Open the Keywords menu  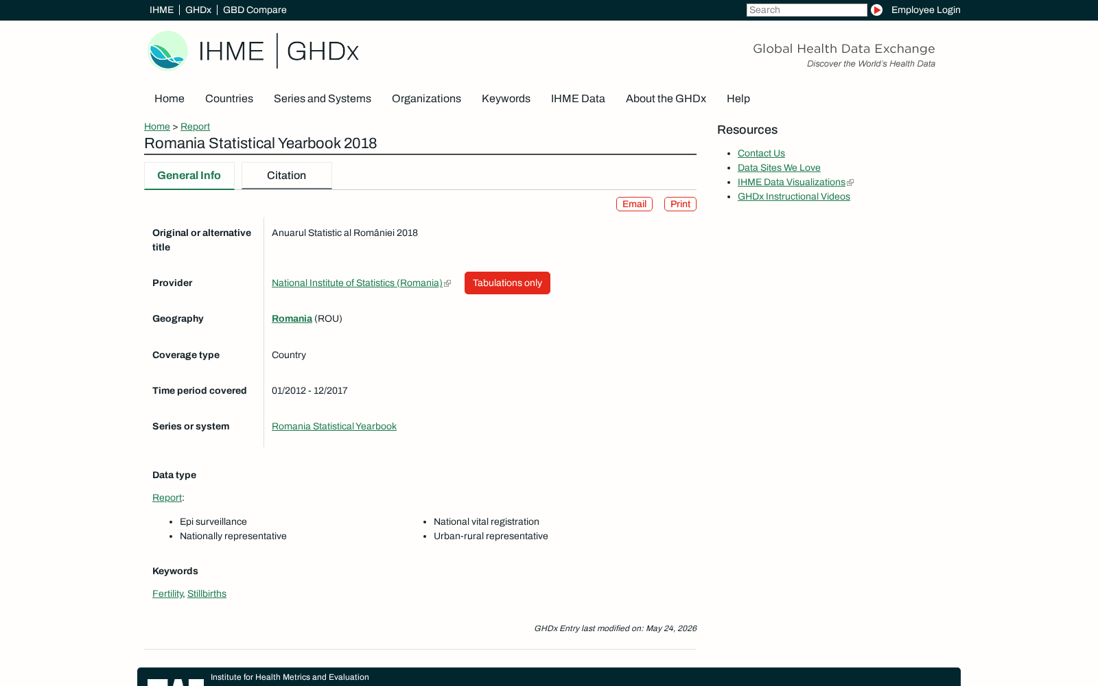(506, 99)
